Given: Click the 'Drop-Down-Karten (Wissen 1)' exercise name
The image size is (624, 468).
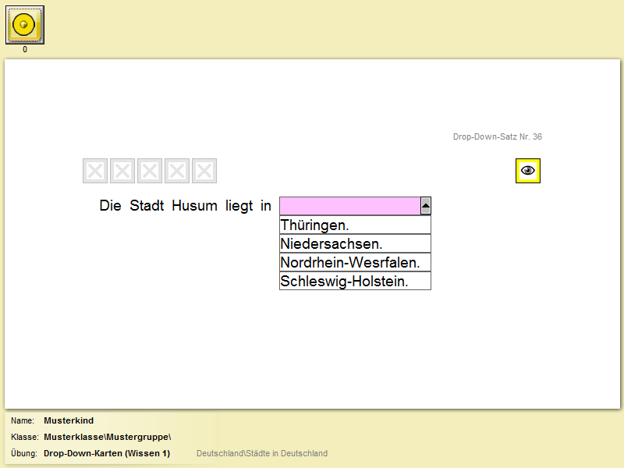Looking at the screenshot, I should click(x=107, y=453).
